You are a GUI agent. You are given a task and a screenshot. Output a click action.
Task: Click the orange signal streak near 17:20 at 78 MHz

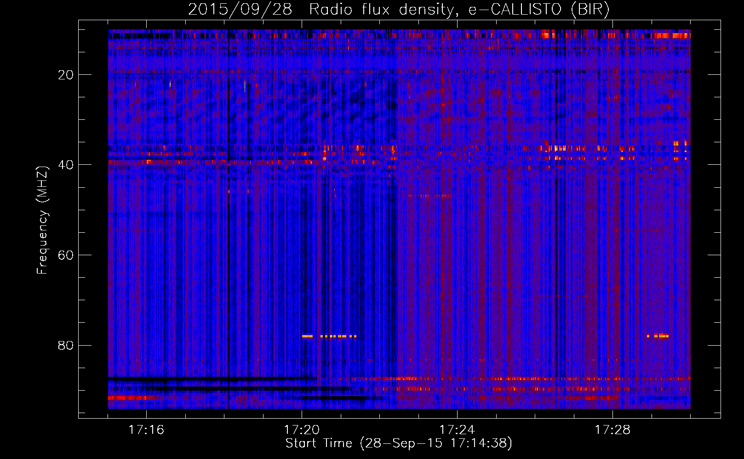329,336
